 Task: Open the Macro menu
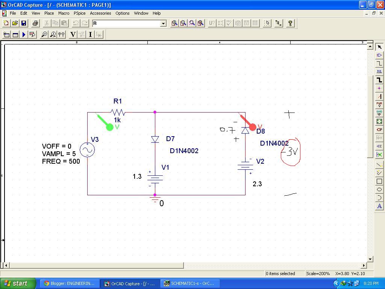(x=64, y=13)
